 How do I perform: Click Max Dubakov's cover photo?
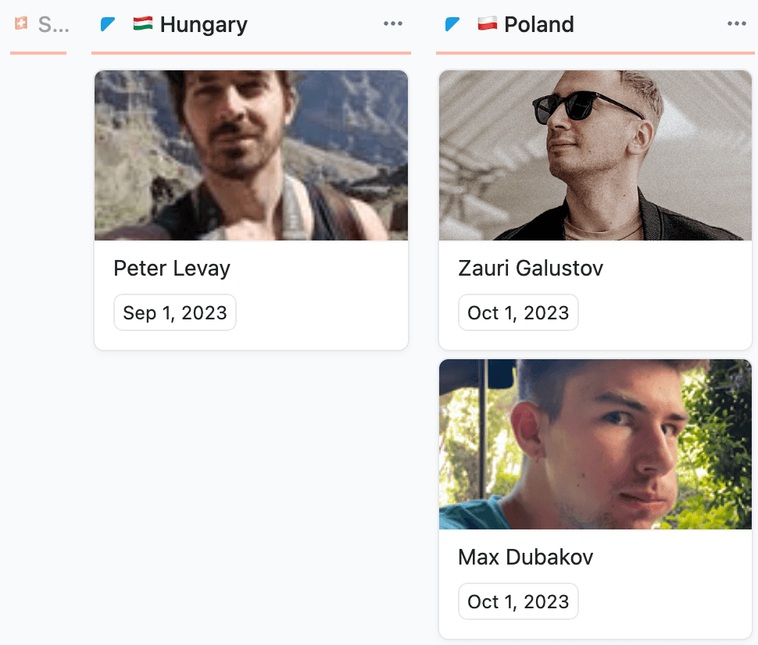(595, 444)
